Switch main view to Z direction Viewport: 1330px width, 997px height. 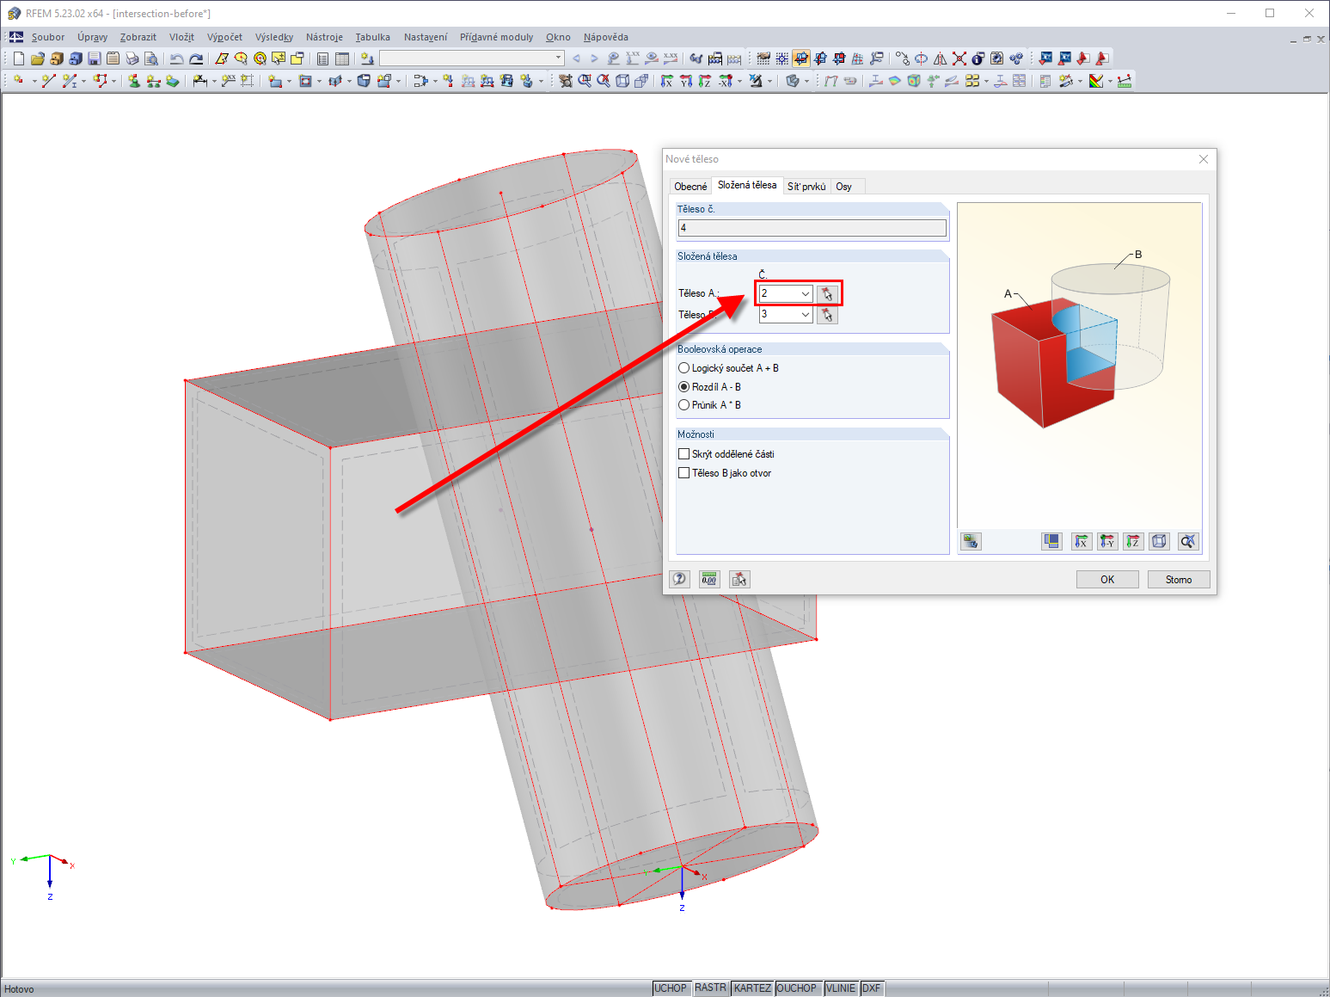[705, 81]
